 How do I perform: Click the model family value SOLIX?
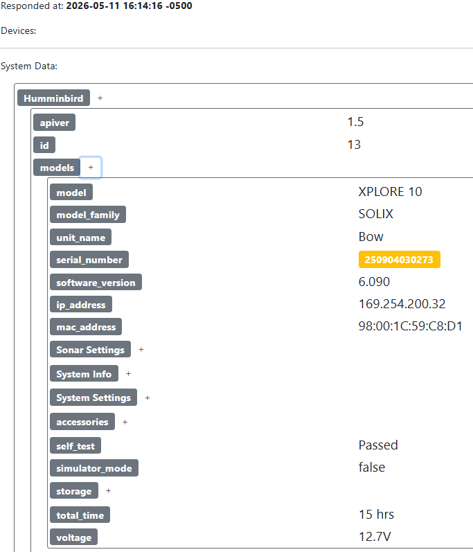tap(375, 214)
